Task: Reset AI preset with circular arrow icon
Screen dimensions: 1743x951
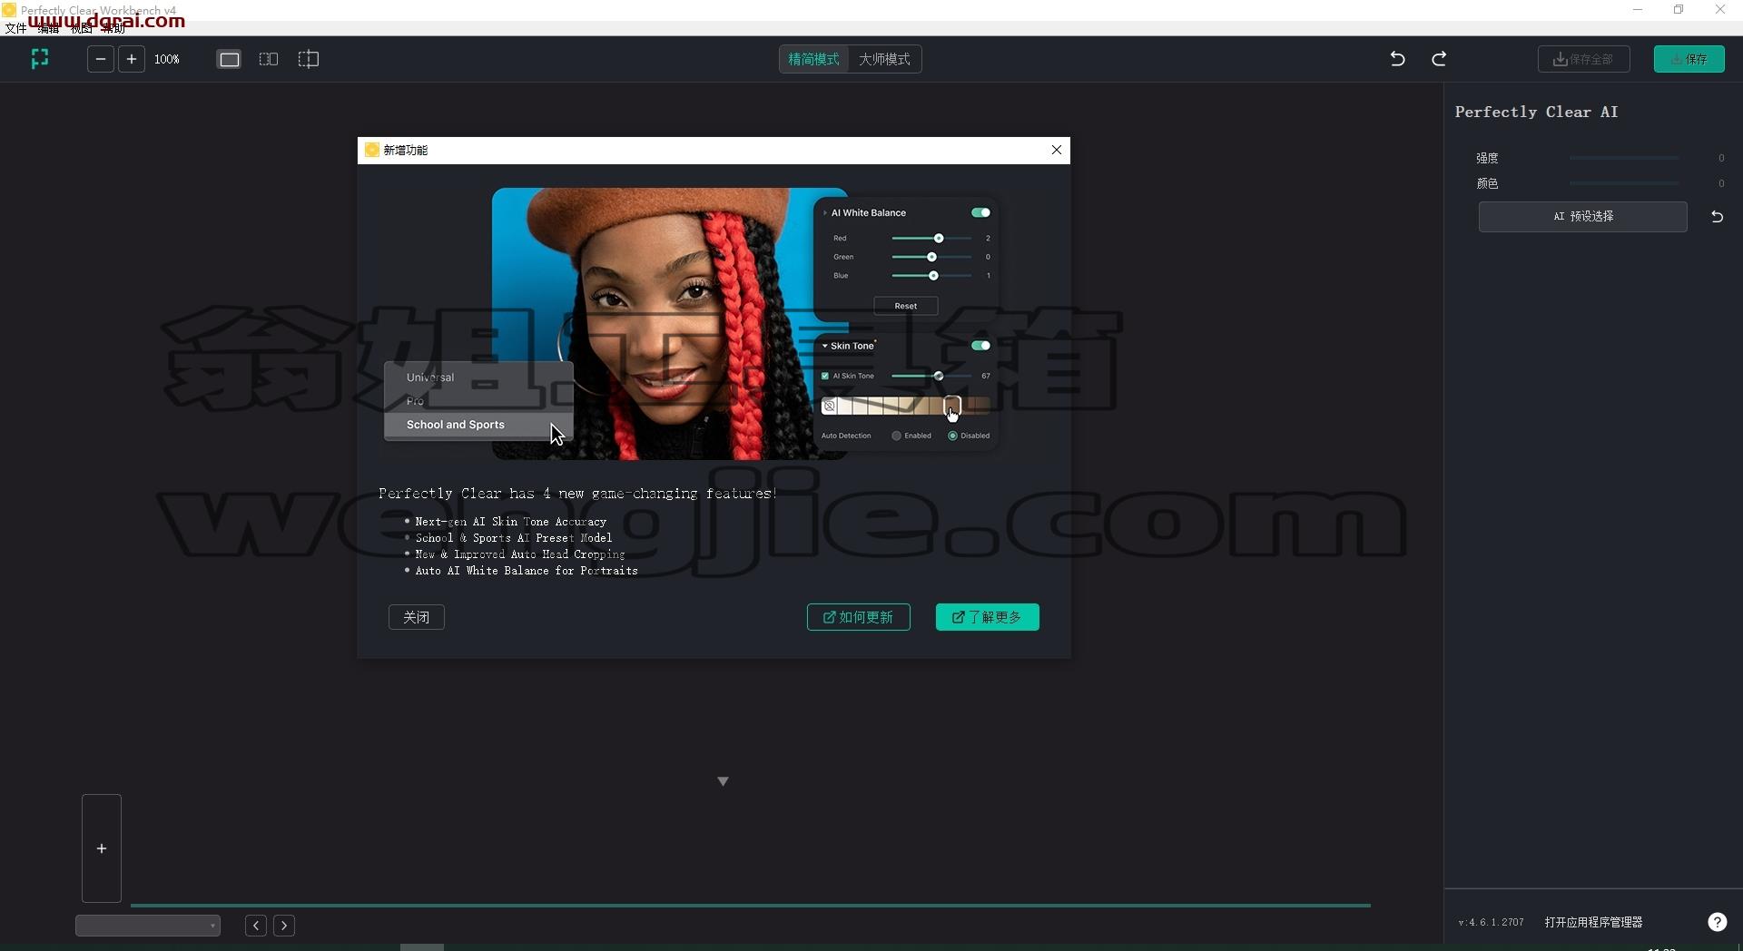Action: tap(1717, 217)
